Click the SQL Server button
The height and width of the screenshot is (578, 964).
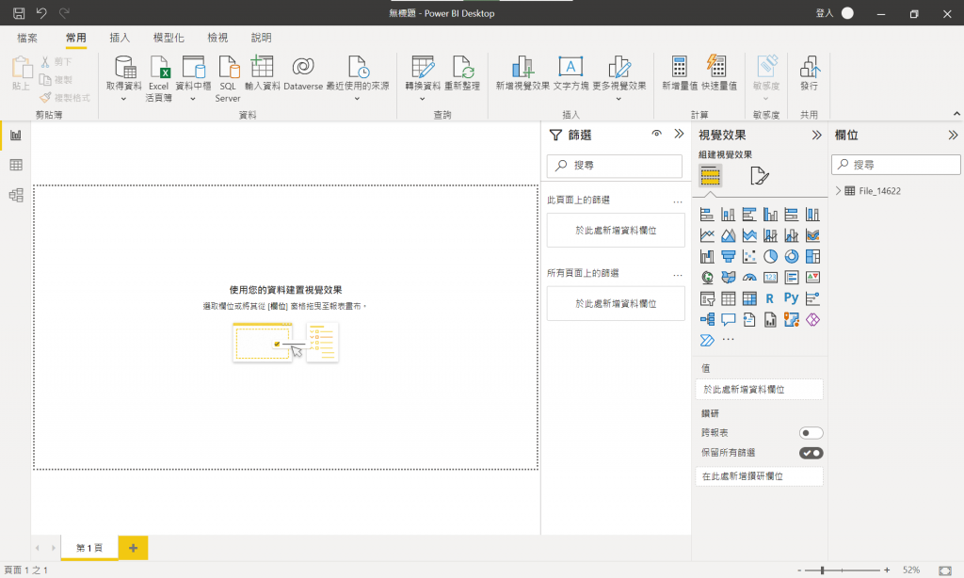[x=228, y=78]
